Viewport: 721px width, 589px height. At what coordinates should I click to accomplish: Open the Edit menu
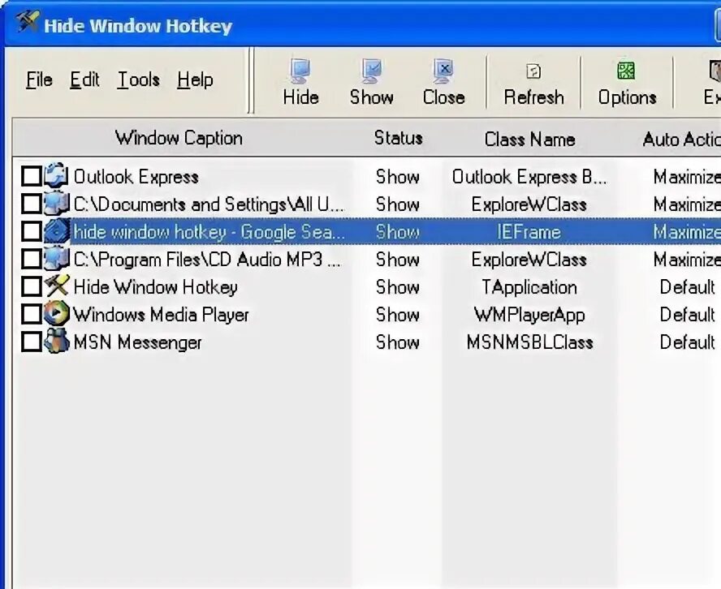[x=84, y=80]
